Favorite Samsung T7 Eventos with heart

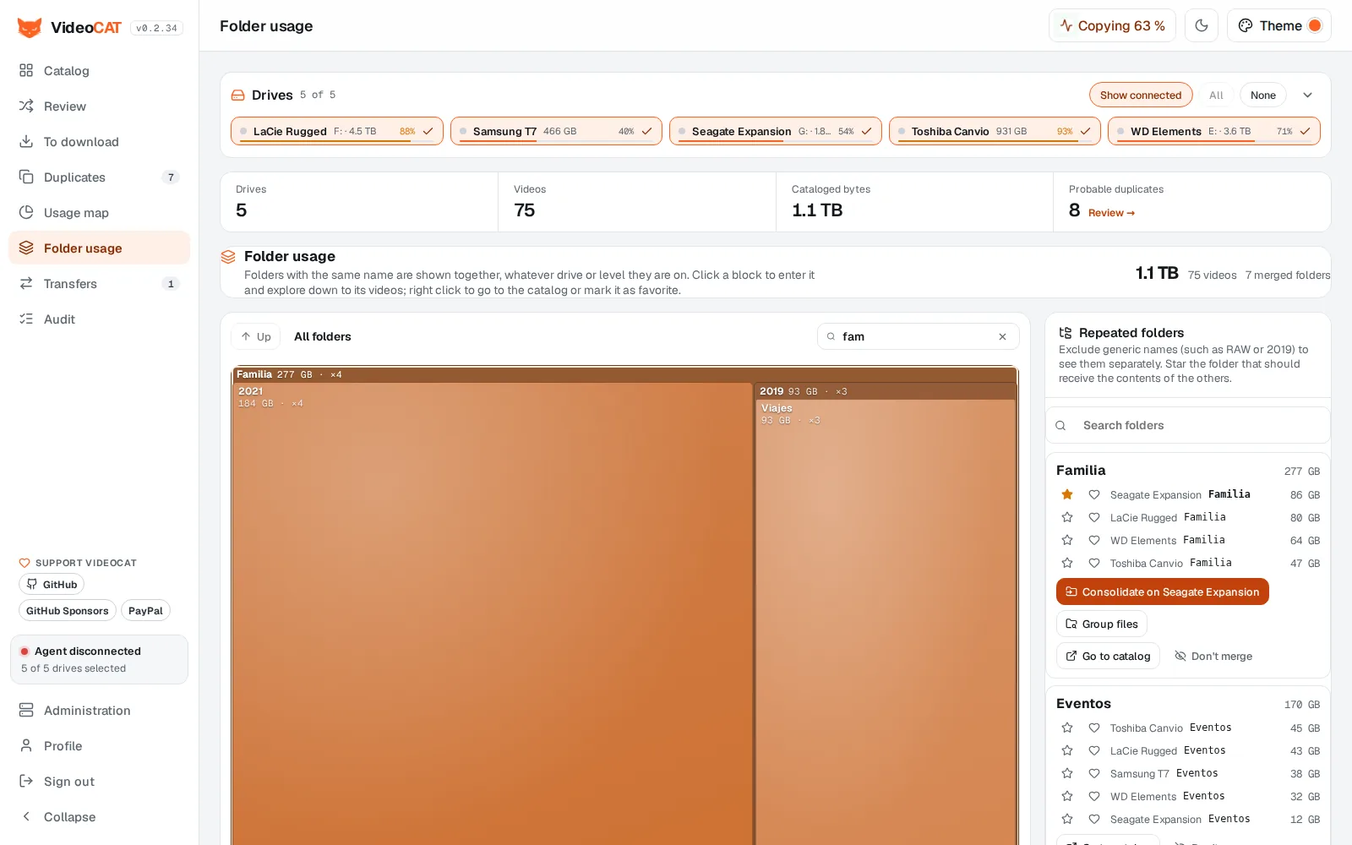pyautogui.click(x=1094, y=773)
